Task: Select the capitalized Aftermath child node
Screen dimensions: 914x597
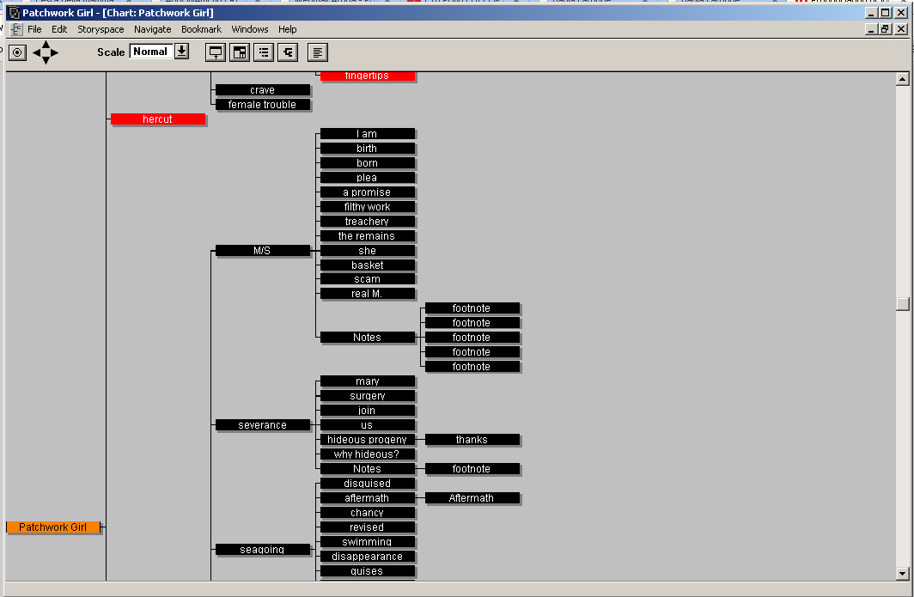Action: point(472,498)
